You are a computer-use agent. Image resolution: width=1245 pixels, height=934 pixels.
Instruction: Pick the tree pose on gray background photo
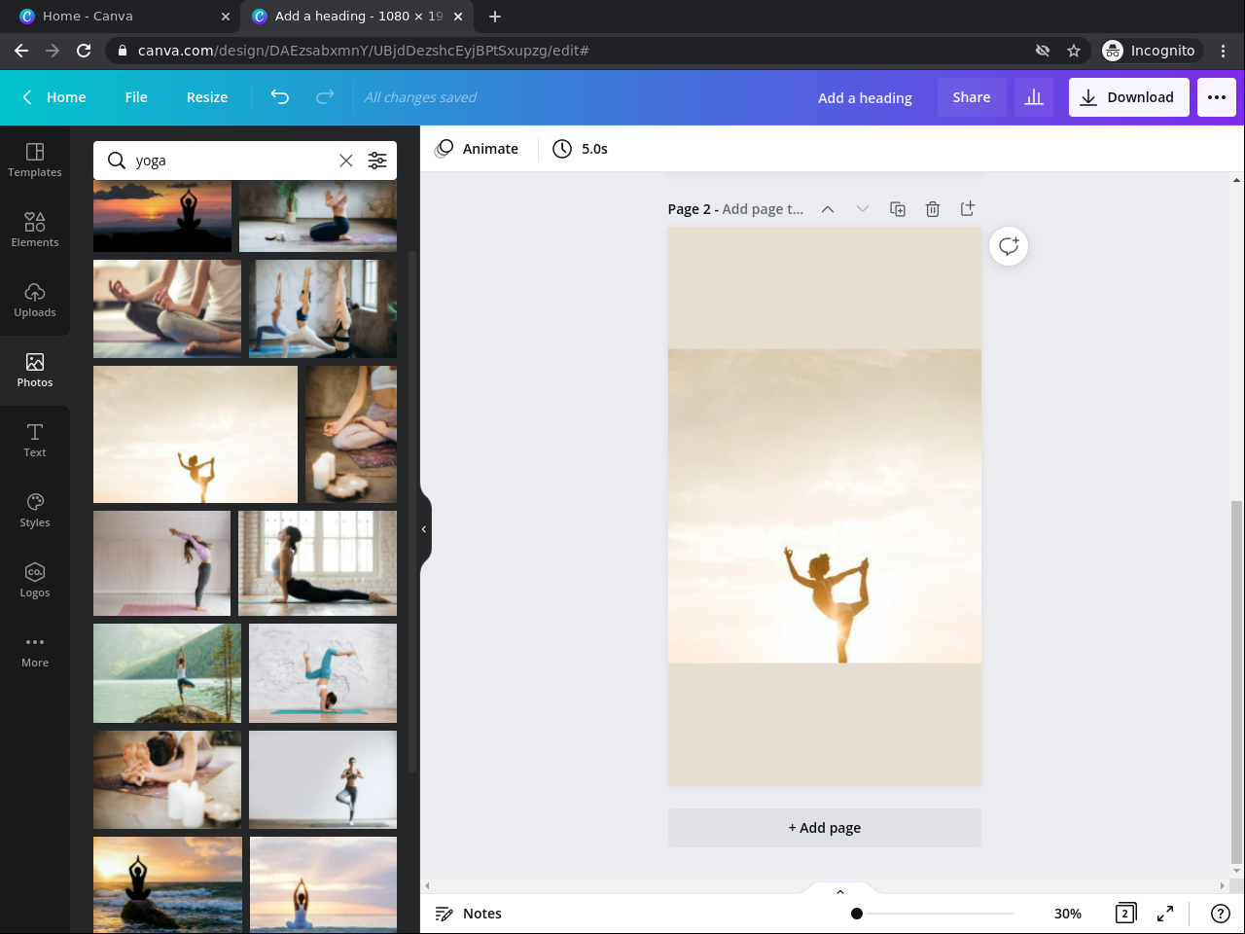pyautogui.click(x=323, y=780)
